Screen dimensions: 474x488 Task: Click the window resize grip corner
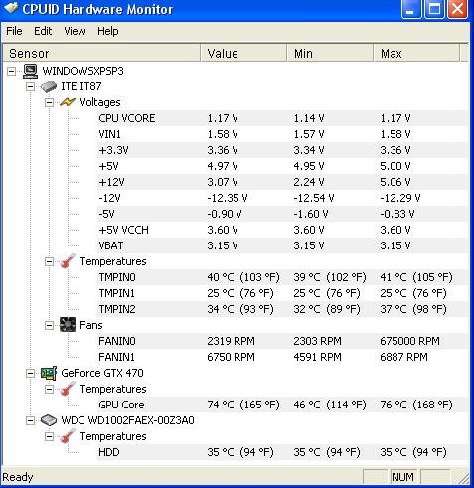click(463, 478)
